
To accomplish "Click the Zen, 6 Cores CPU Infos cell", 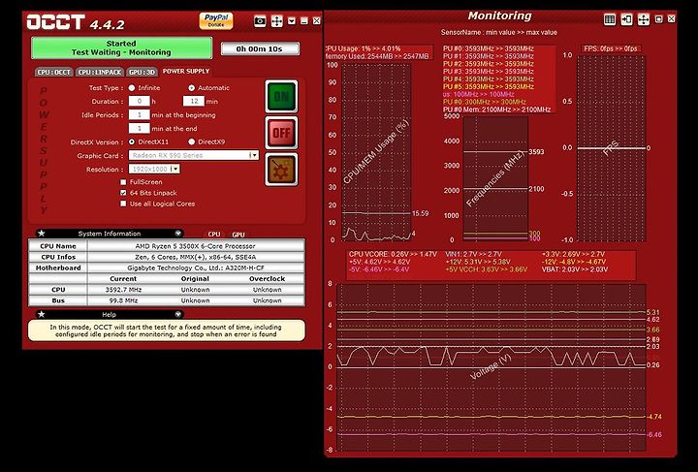I will [196, 257].
